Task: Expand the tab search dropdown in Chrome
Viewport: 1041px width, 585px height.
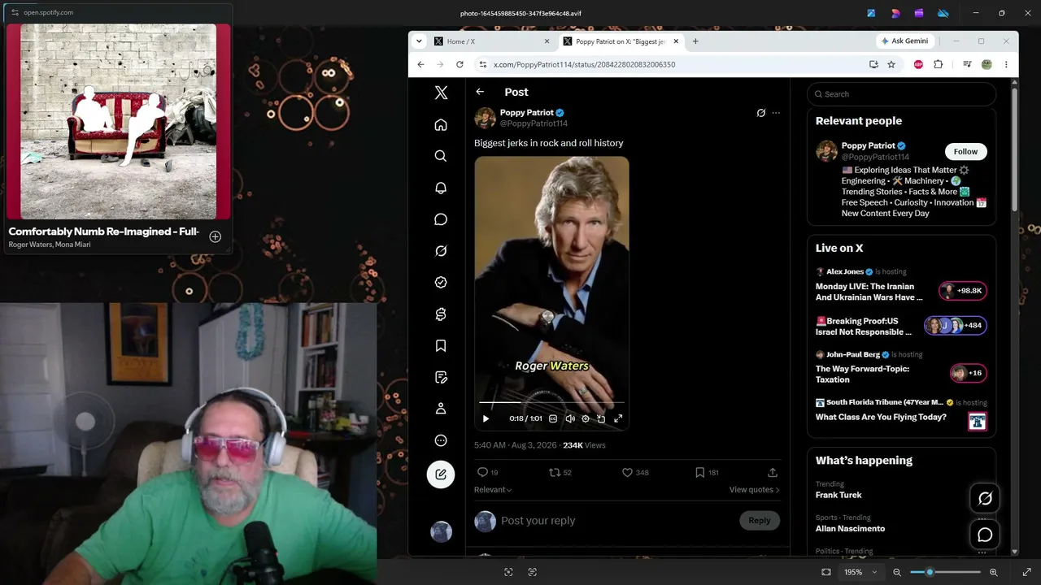Action: (x=419, y=41)
